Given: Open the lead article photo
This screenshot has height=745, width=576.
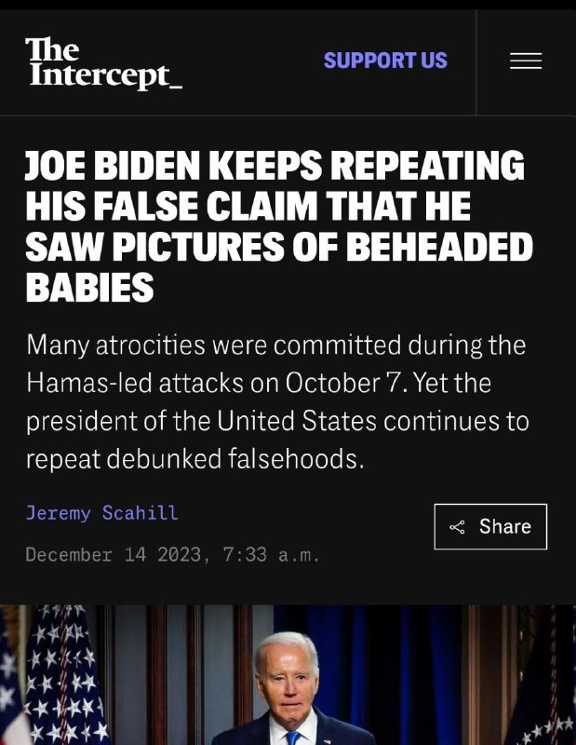Looking at the screenshot, I should point(288,674).
